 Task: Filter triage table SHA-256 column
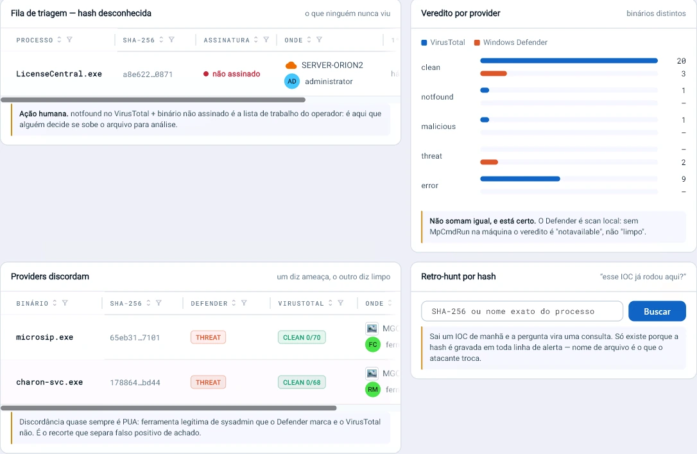click(x=171, y=40)
